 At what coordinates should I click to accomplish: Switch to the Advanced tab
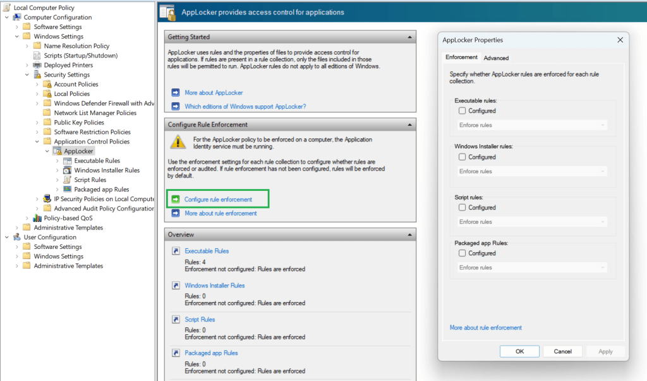pyautogui.click(x=496, y=58)
